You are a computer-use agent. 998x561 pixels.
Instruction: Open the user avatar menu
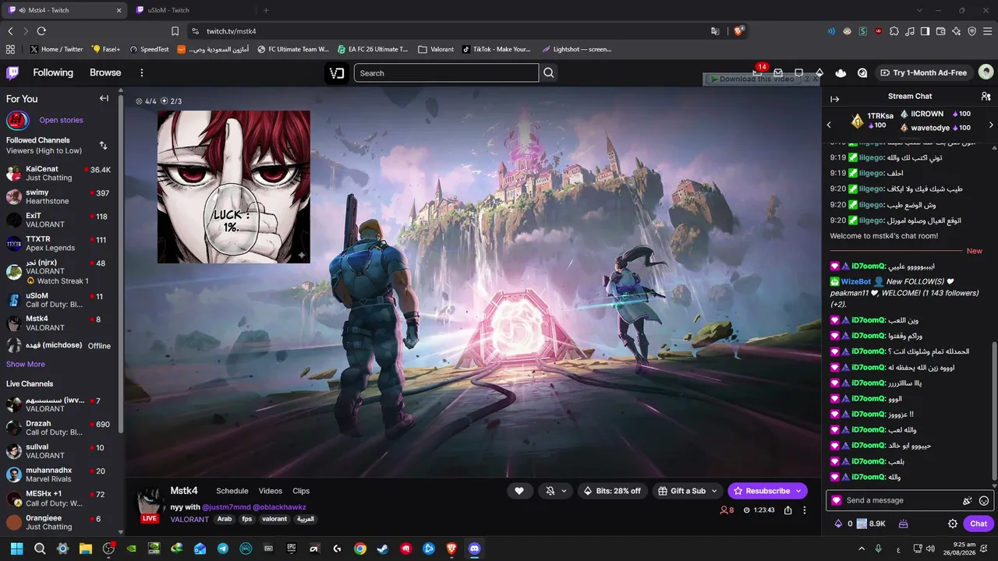click(x=986, y=72)
